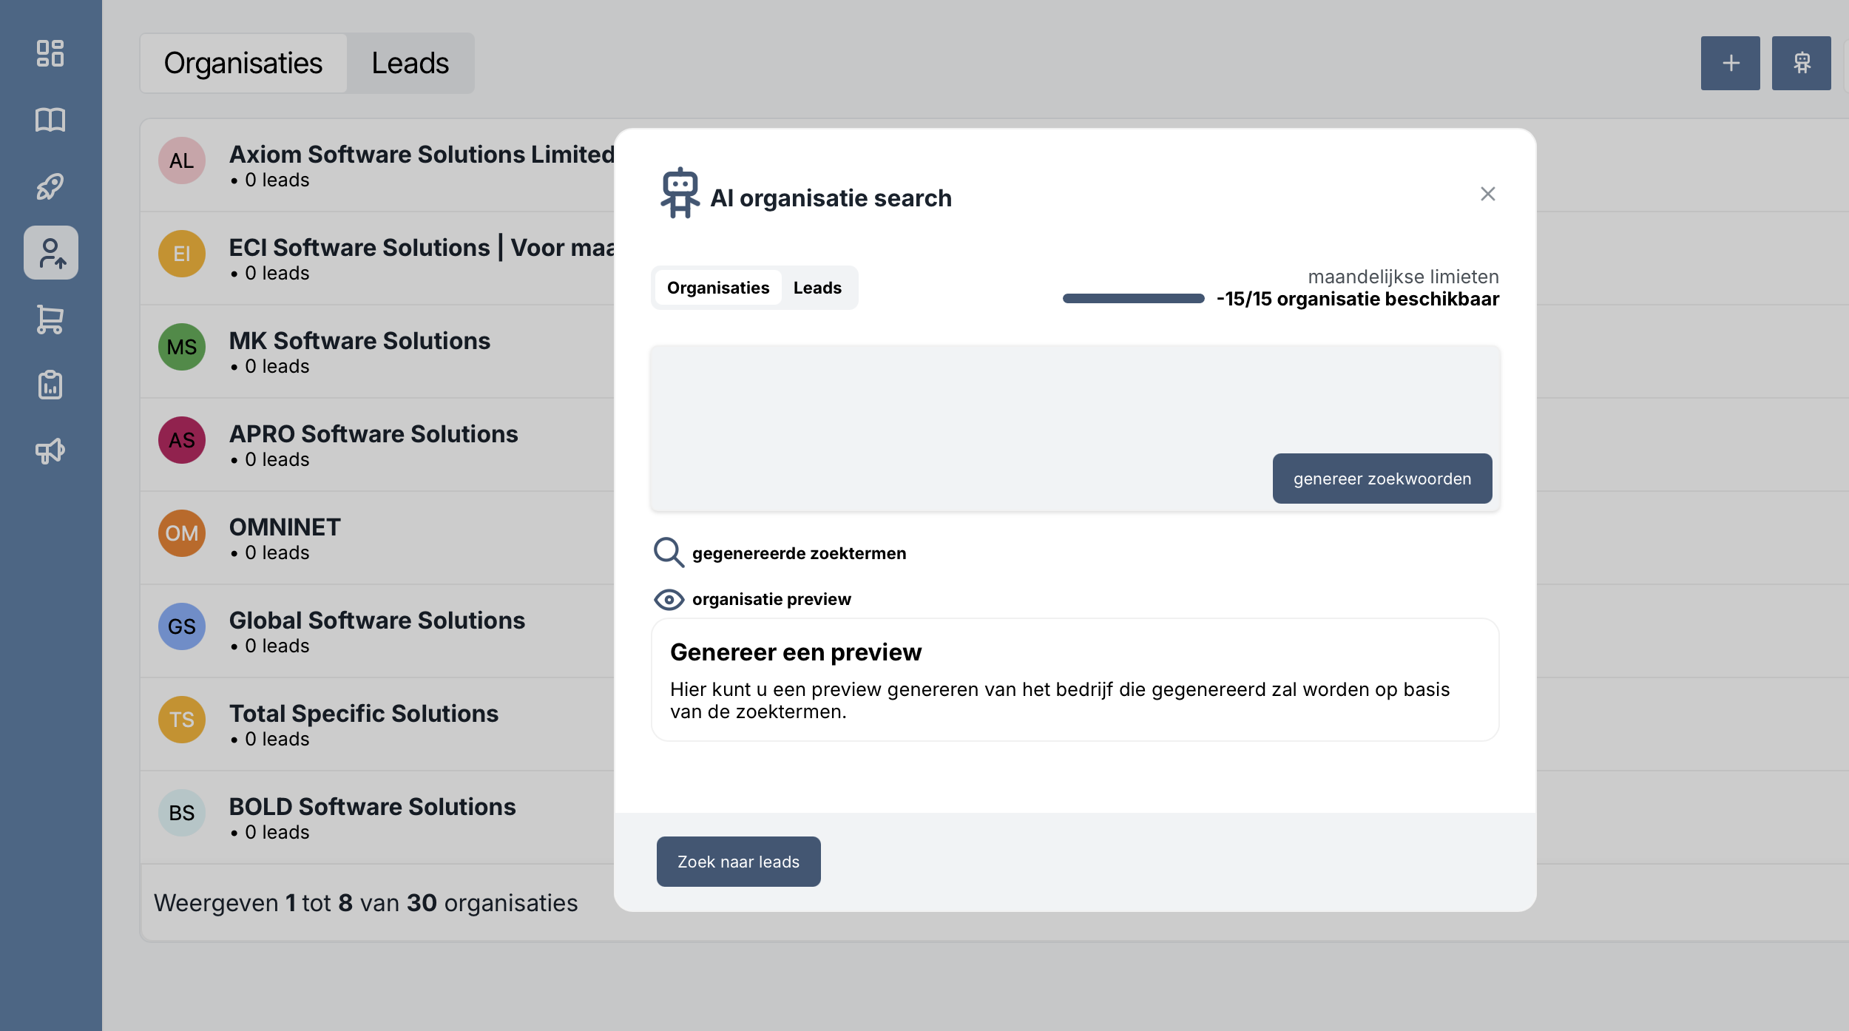Expand the organisatie preview section

pyautogui.click(x=772, y=599)
